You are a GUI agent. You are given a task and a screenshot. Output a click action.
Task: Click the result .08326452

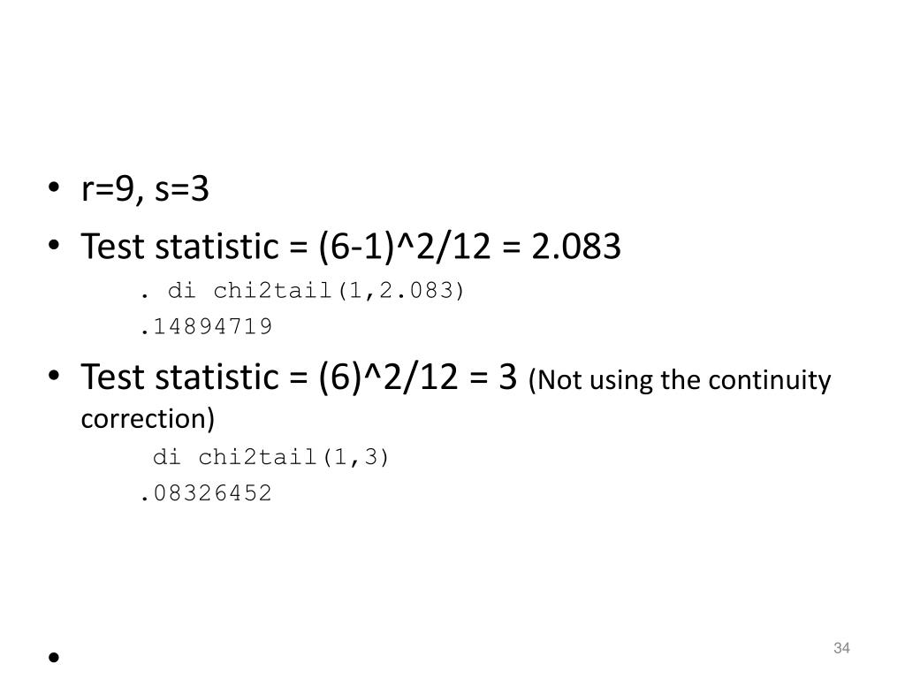pos(206,493)
